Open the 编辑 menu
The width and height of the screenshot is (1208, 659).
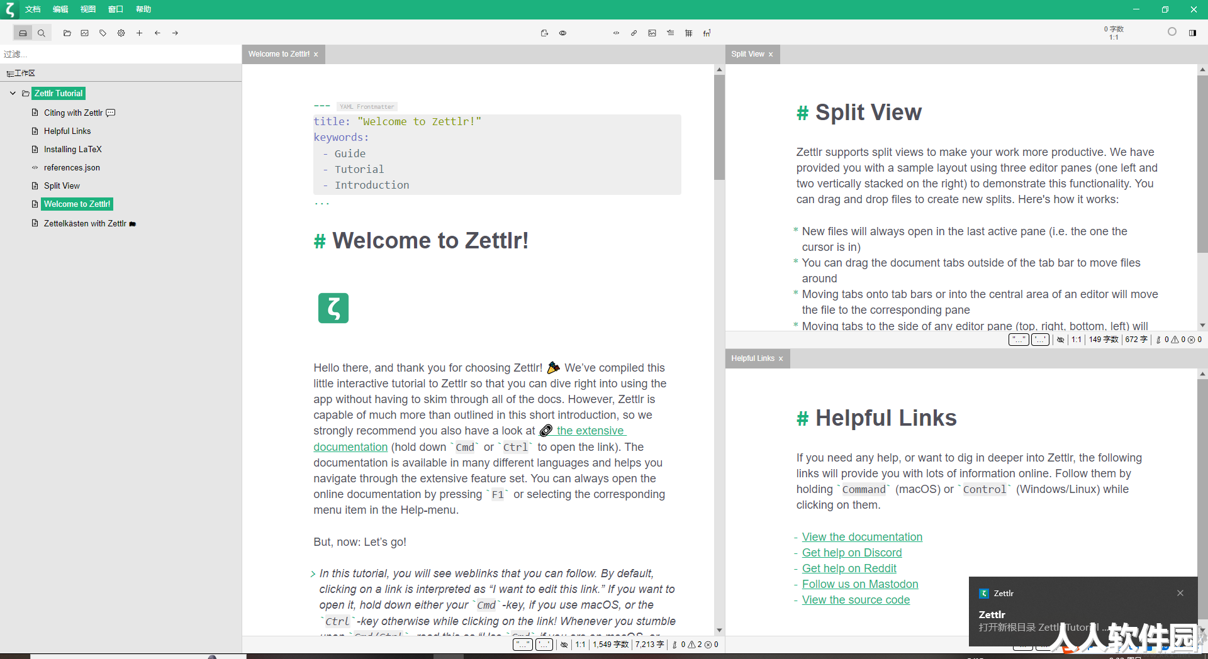click(60, 9)
